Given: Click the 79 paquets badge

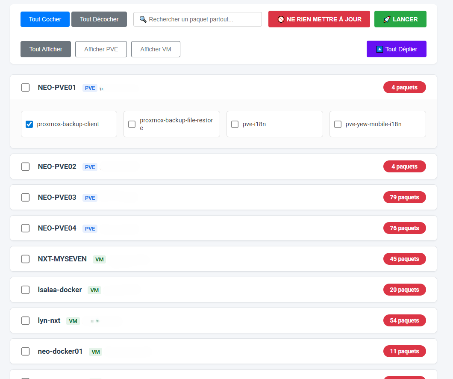Looking at the screenshot, I should point(404,197).
